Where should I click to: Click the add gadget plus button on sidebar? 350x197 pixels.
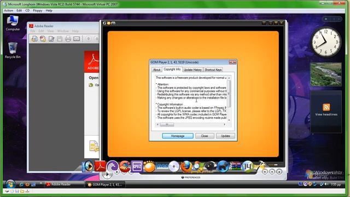[326, 19]
